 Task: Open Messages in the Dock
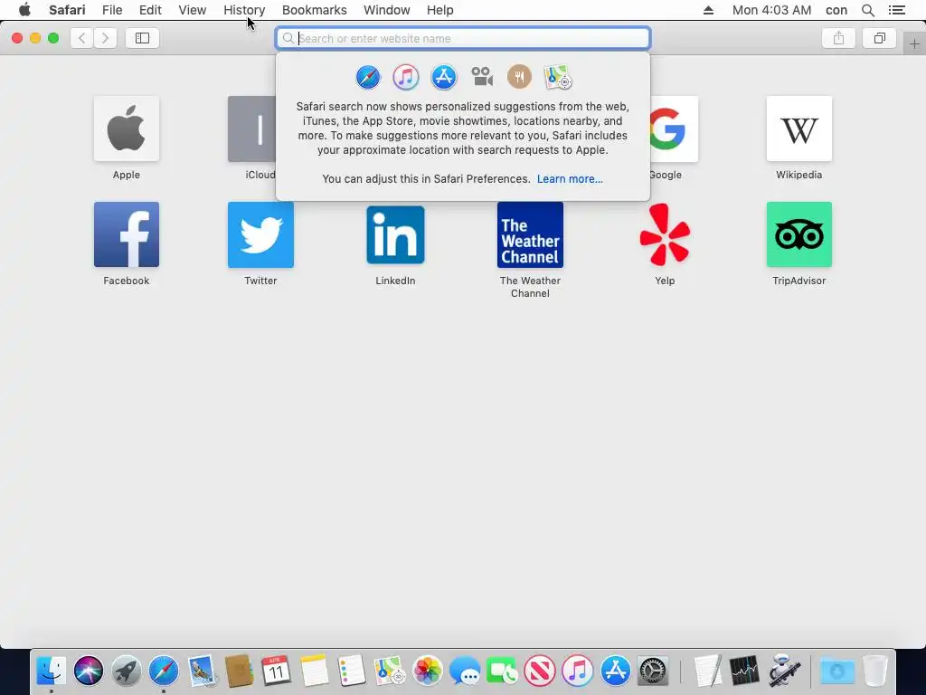click(465, 671)
